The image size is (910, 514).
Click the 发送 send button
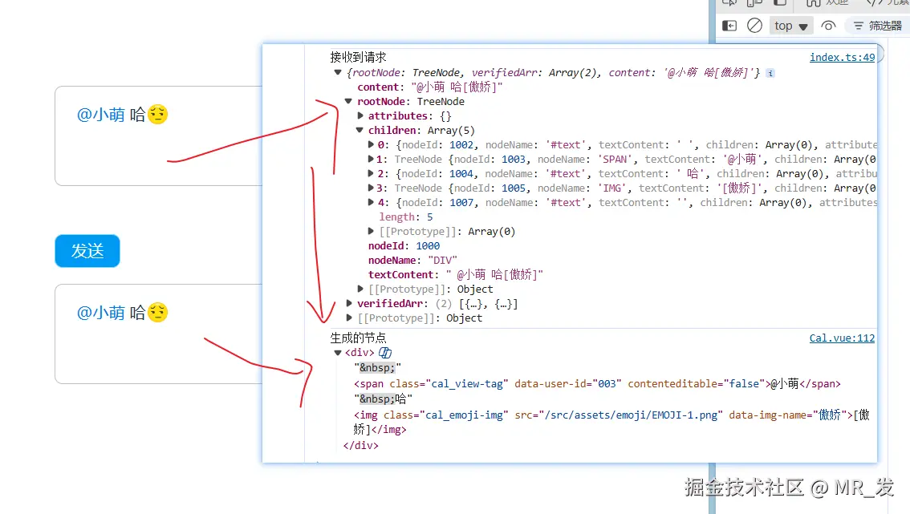[87, 251]
